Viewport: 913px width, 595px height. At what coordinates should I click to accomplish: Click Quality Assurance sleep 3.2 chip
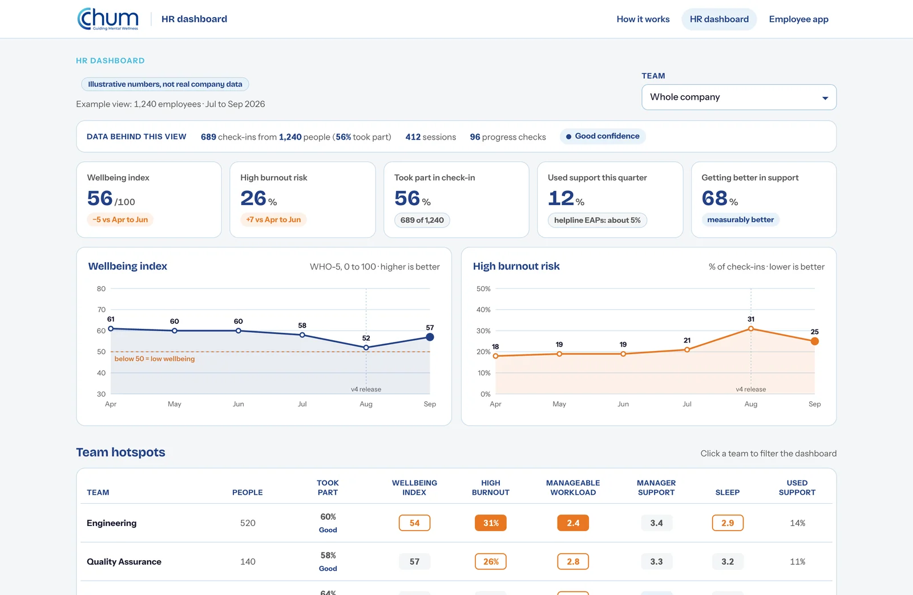pos(728,562)
